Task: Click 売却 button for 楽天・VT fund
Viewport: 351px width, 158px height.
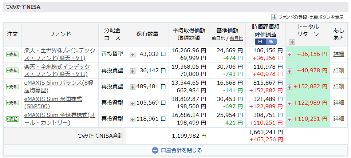Action: click(12, 54)
